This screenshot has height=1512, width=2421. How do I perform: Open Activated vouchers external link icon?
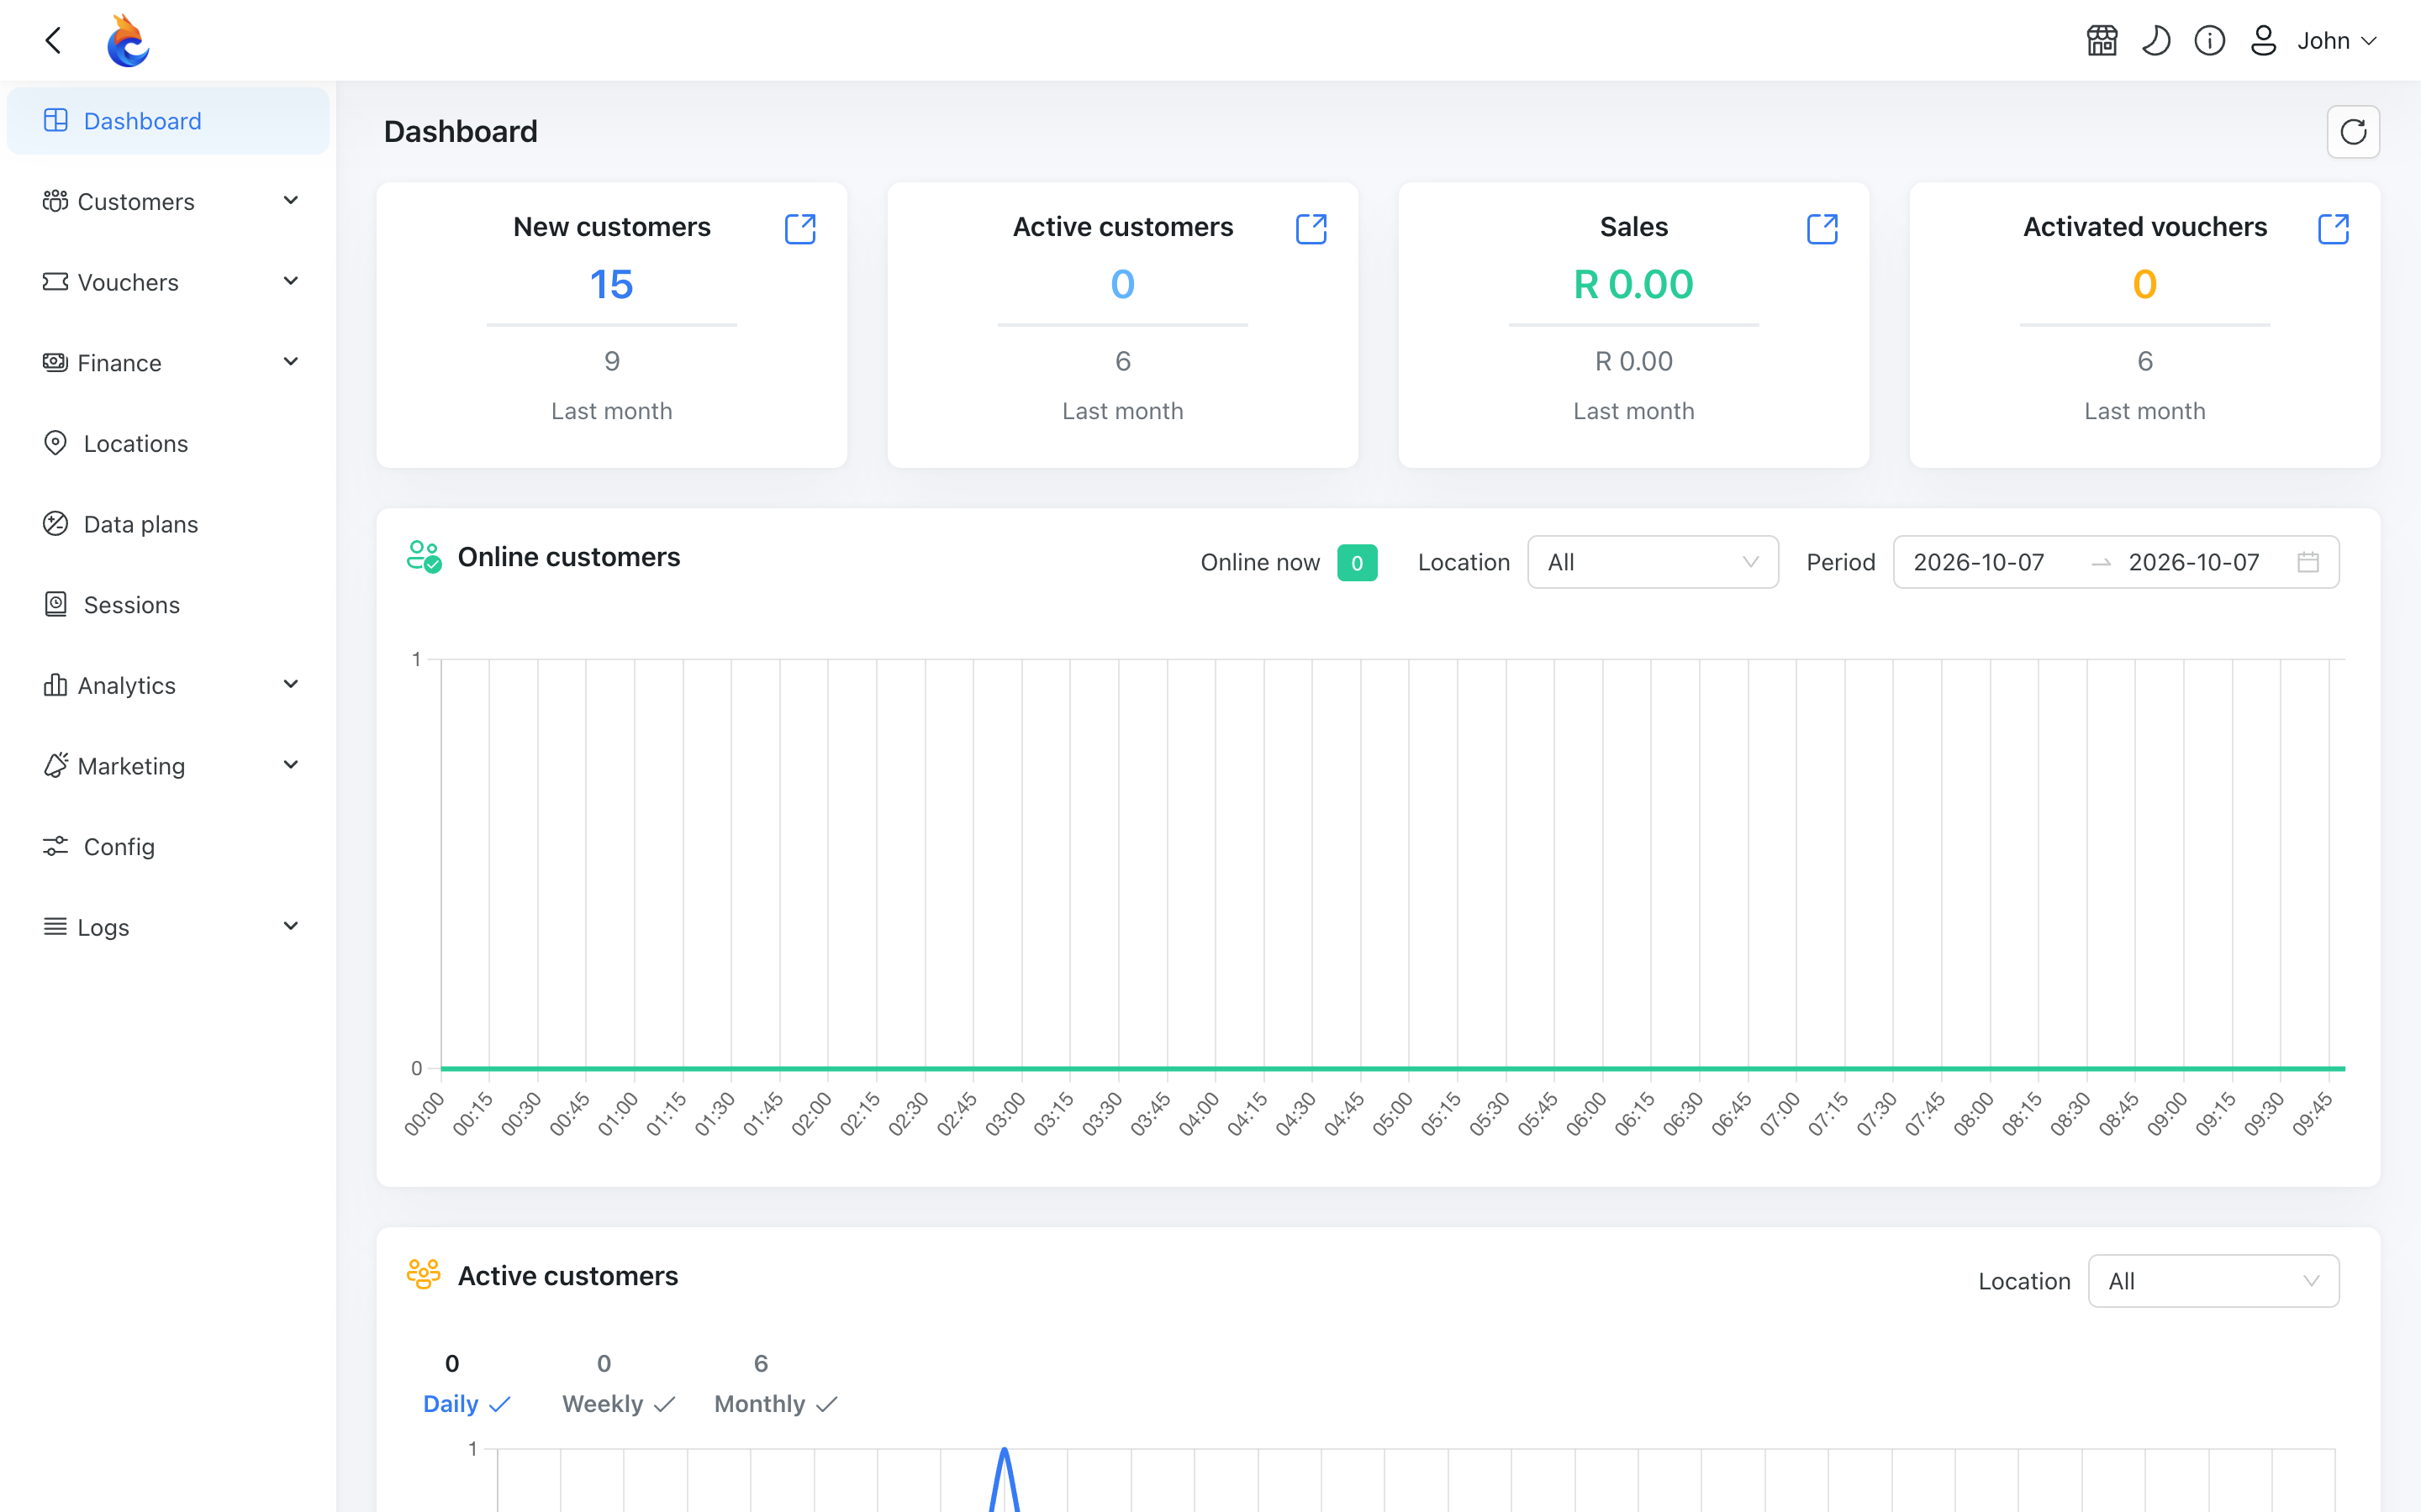point(2334,229)
